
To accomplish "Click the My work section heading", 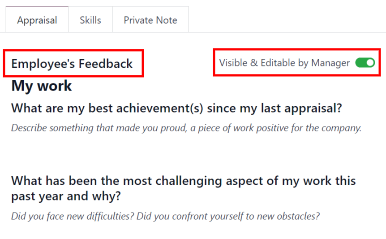I will tap(42, 86).
